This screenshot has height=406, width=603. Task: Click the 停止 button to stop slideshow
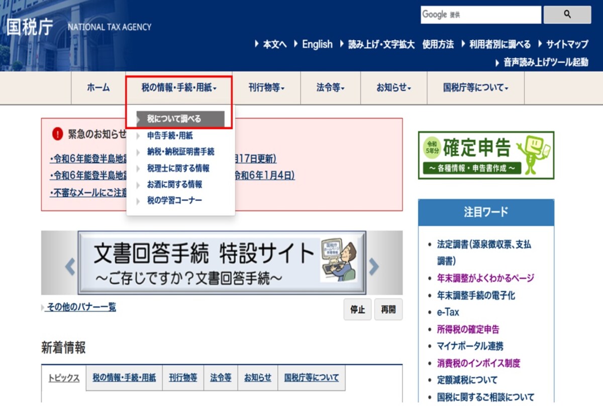pos(358,310)
